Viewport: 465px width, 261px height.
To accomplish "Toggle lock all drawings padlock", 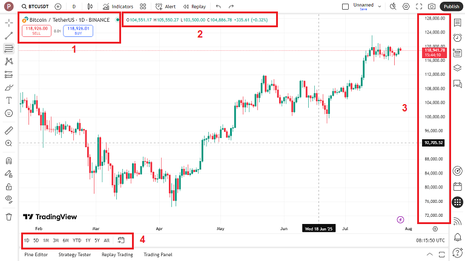I will tap(9, 187).
